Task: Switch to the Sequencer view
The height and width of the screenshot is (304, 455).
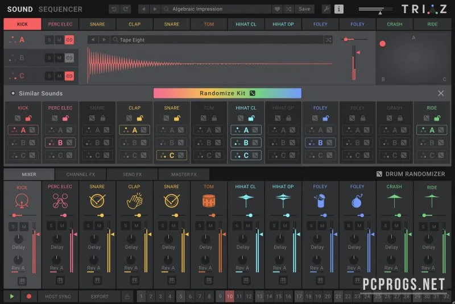Action: pyautogui.click(x=60, y=9)
